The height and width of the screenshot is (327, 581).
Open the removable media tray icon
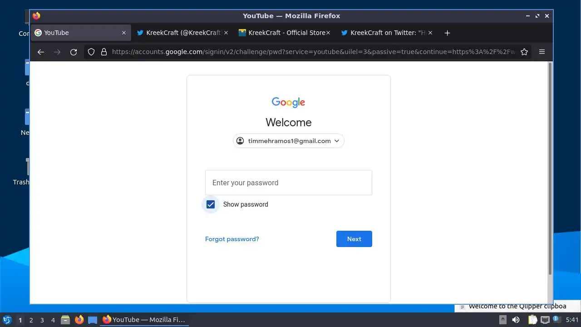point(503,320)
